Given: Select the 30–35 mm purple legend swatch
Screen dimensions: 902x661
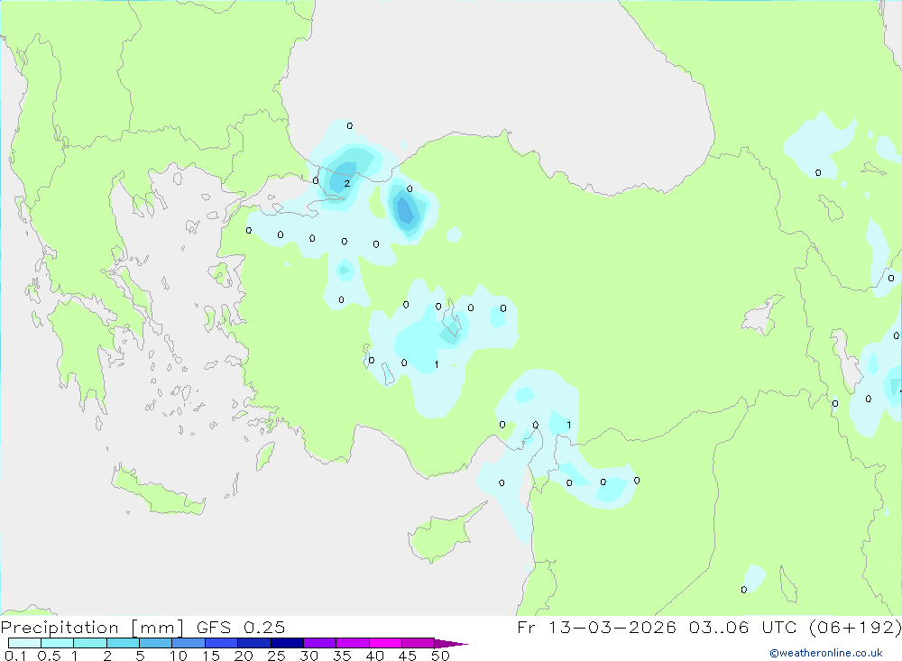Looking at the screenshot, I should (320, 643).
